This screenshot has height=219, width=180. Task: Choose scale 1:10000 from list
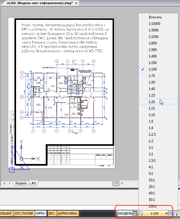point(158,24)
